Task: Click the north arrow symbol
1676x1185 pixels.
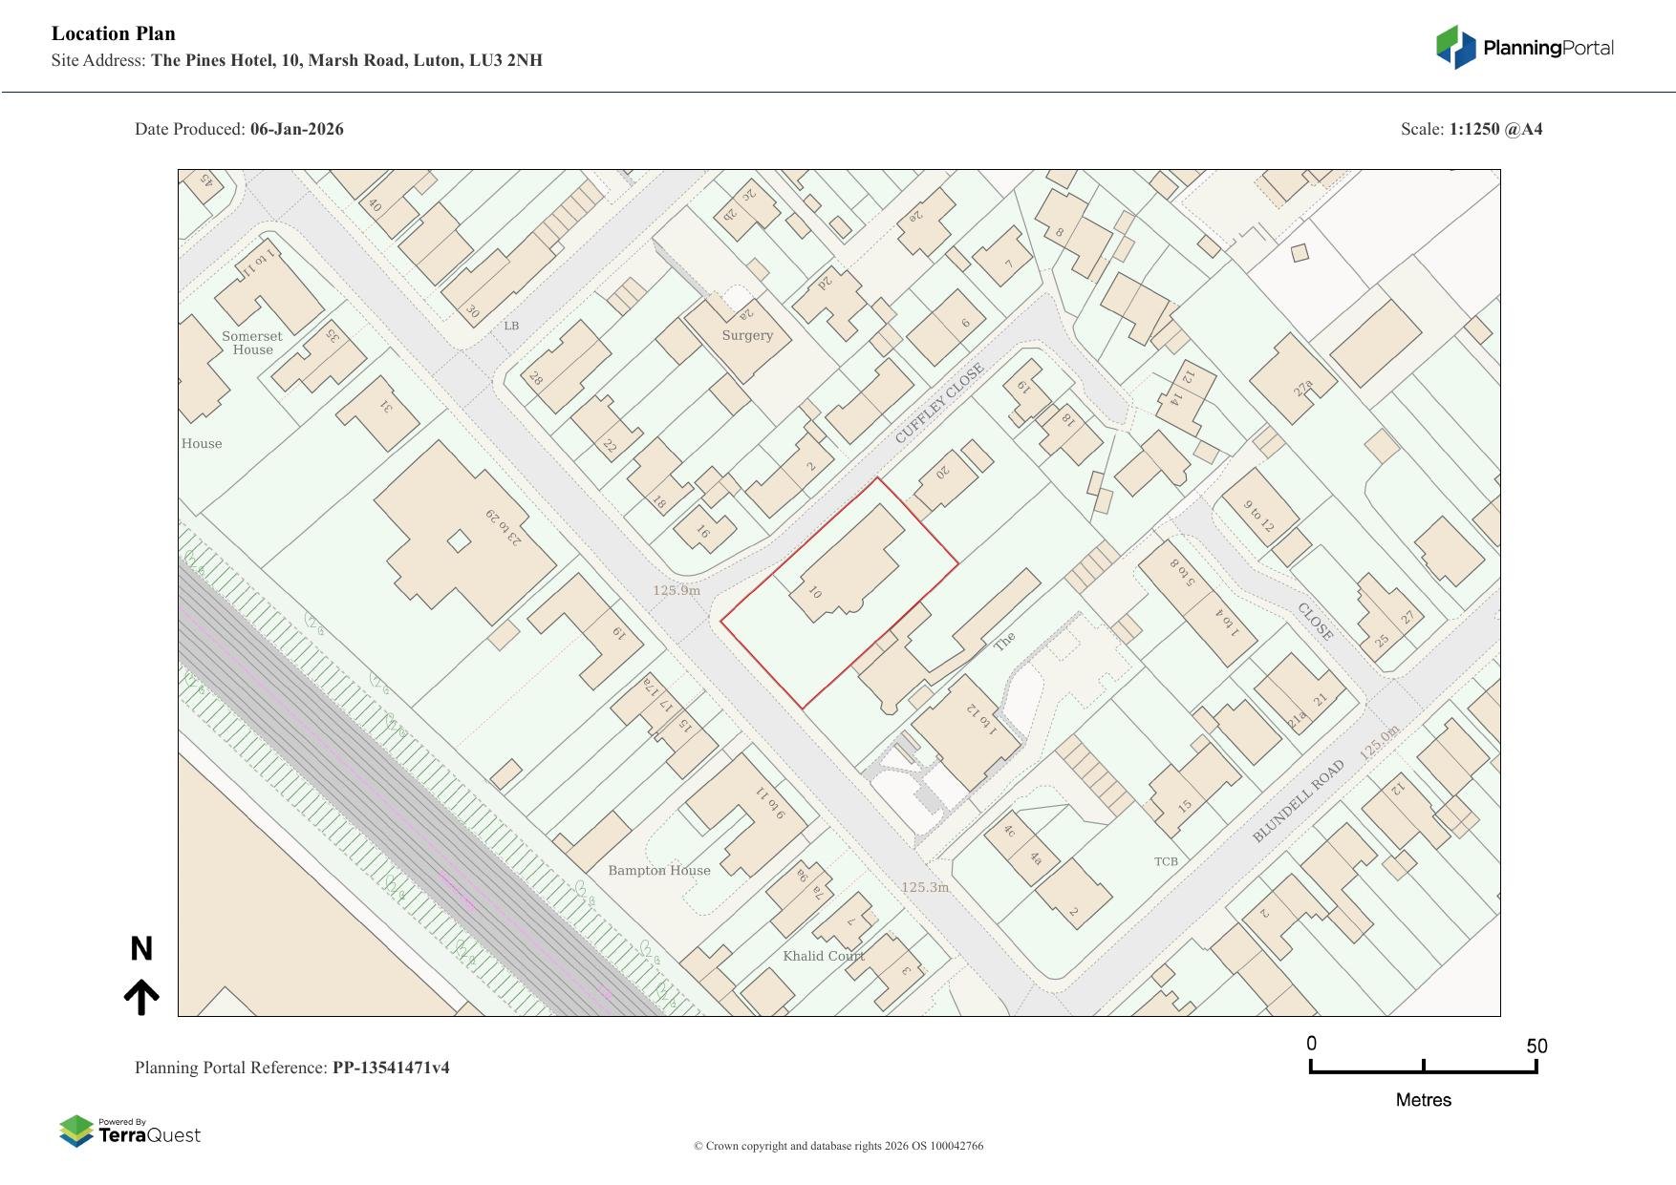Action: pos(141,997)
